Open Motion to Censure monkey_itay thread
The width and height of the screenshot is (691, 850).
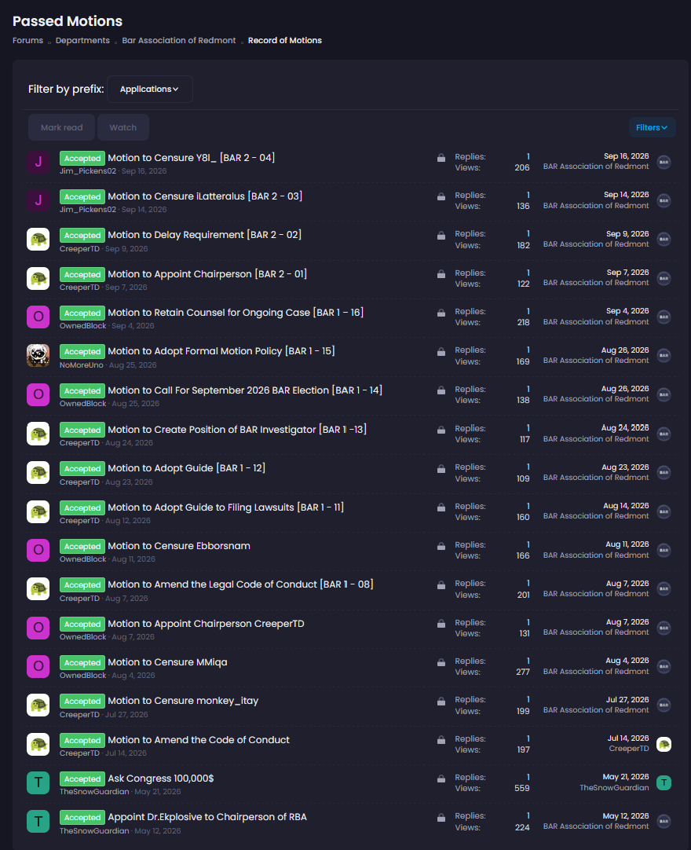point(183,701)
